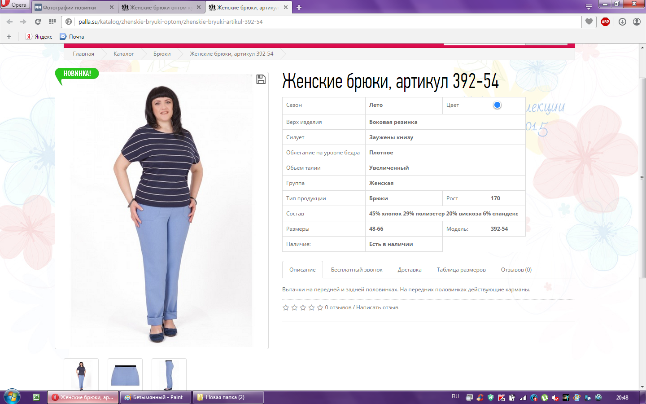The image size is (646, 404).
Task: Open a new browser tab
Action: 299,7
